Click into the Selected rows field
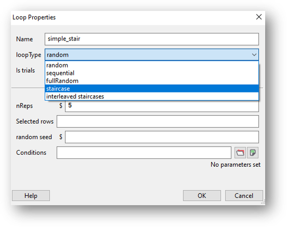 (158, 122)
